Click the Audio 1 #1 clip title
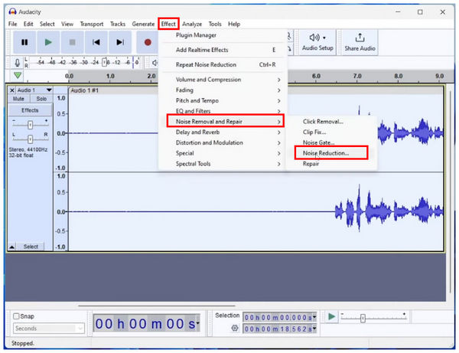459x353 pixels. click(x=85, y=90)
